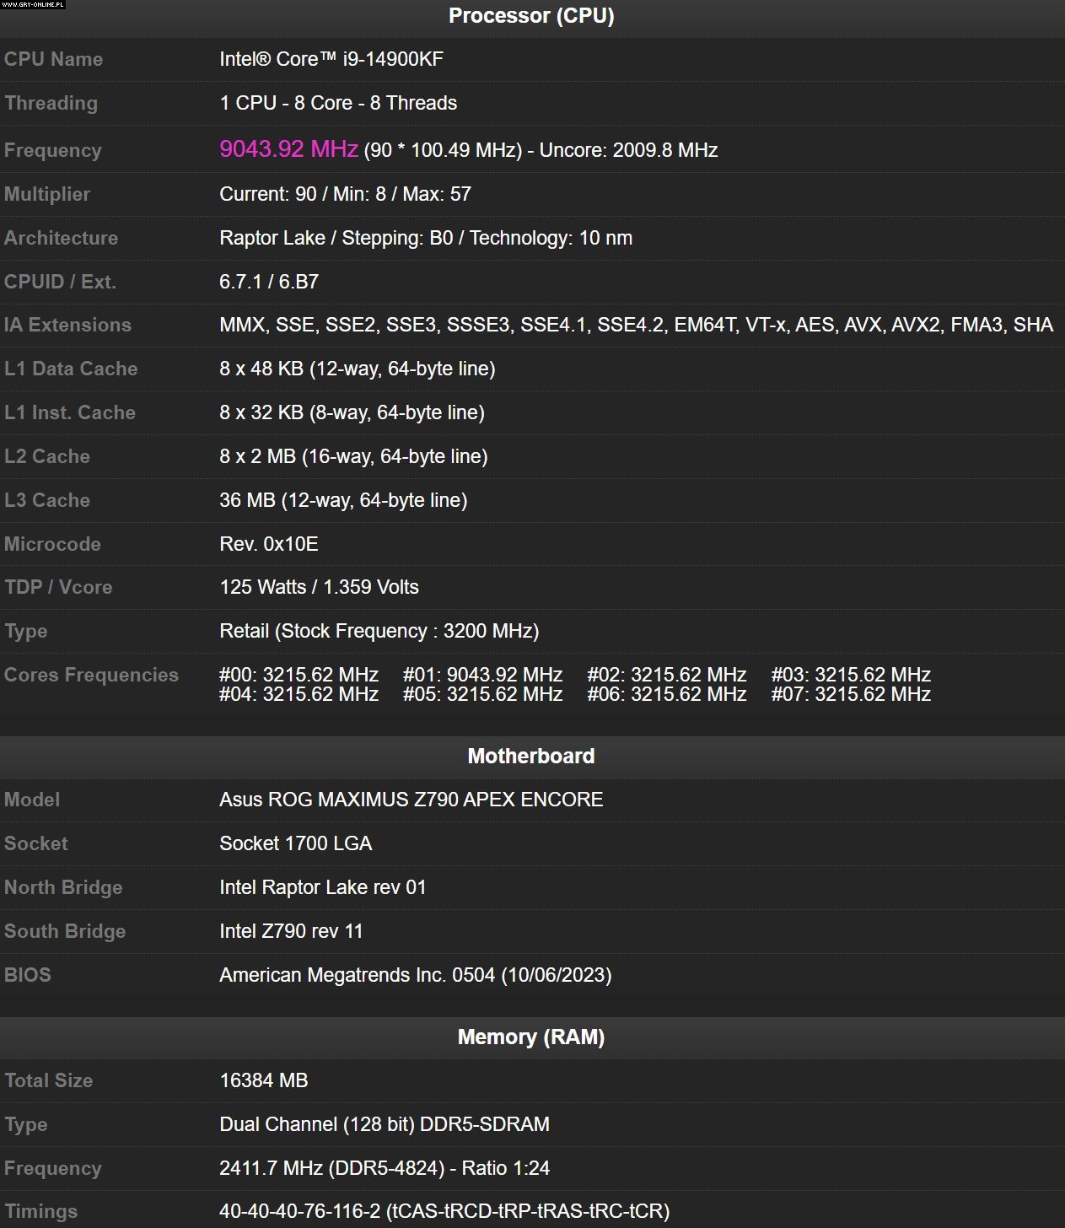Click the Architecture label

pos(61,238)
